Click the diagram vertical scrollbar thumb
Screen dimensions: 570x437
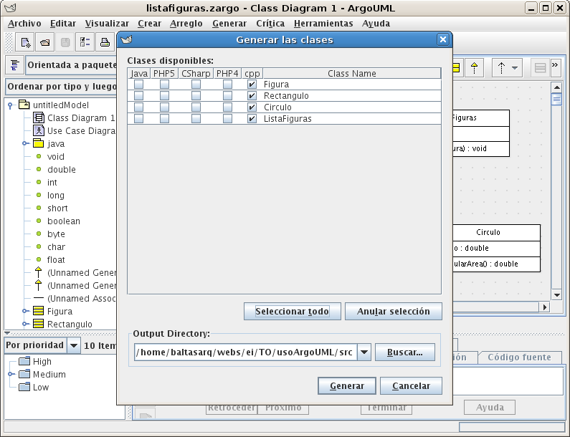pos(556,99)
